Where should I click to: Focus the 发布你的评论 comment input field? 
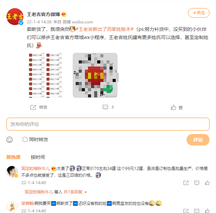[108, 124]
